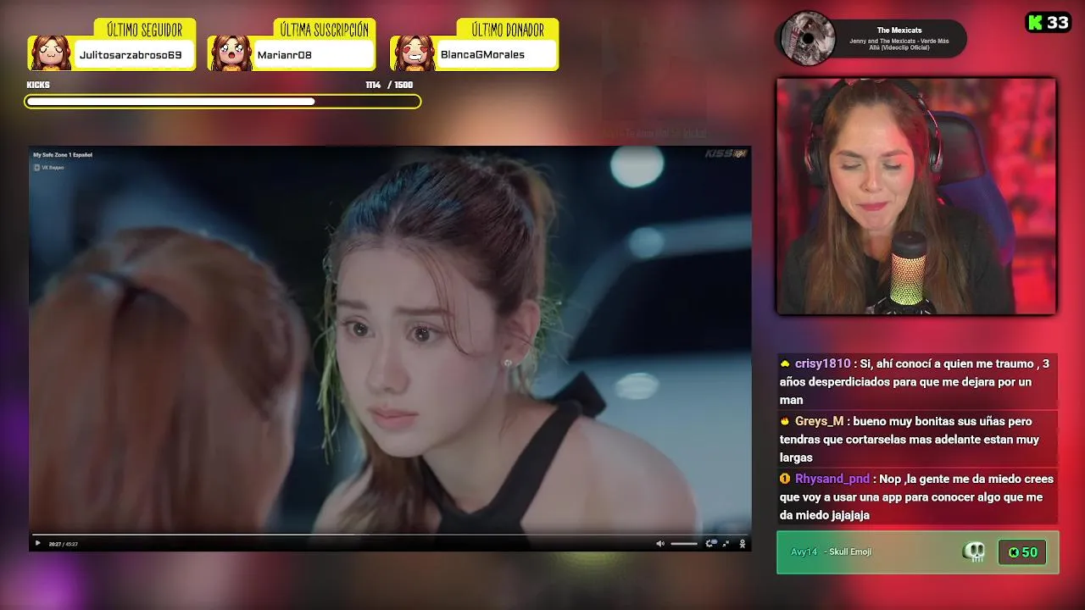This screenshot has height=610, width=1085.
Task: Click The Mexicats song title
Action: pyautogui.click(x=899, y=30)
